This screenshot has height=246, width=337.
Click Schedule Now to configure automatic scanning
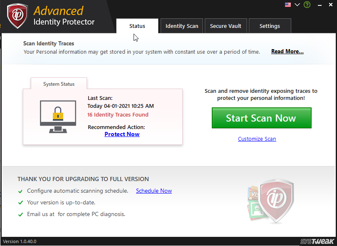[154, 191]
